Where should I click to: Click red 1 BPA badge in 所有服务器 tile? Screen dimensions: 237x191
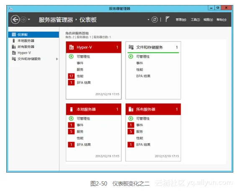[131, 145]
